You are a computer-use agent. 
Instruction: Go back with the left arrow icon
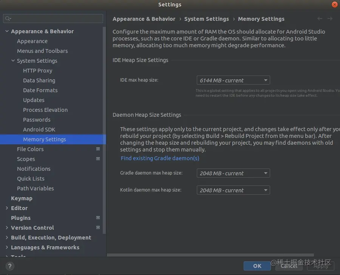click(x=320, y=19)
